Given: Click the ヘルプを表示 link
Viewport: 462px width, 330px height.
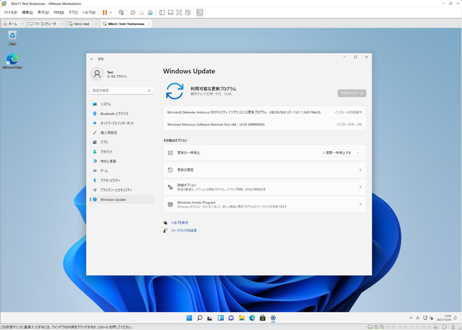Looking at the screenshot, I should click(x=180, y=223).
